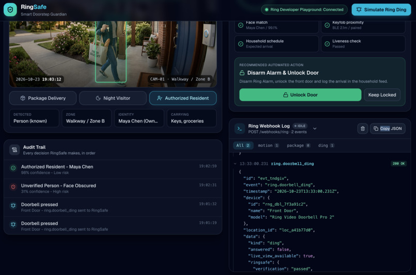This screenshot has height=275, width=416.
Task: Click the Keep Locked button
Action: 382,95
